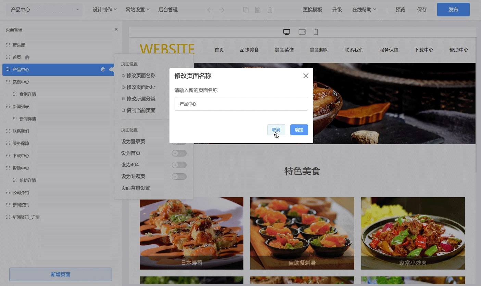Image resolution: width=481 pixels, height=286 pixels.
Task: Click the drag handle of 下载中心 row
Action: pyautogui.click(x=8, y=155)
